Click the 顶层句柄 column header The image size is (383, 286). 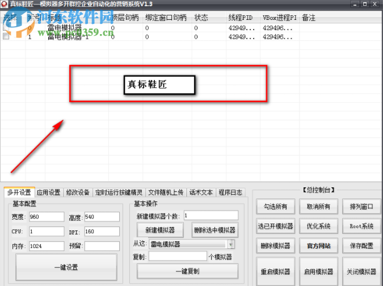tap(125, 18)
